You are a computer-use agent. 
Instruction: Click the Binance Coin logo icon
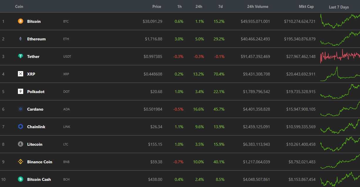21,162
